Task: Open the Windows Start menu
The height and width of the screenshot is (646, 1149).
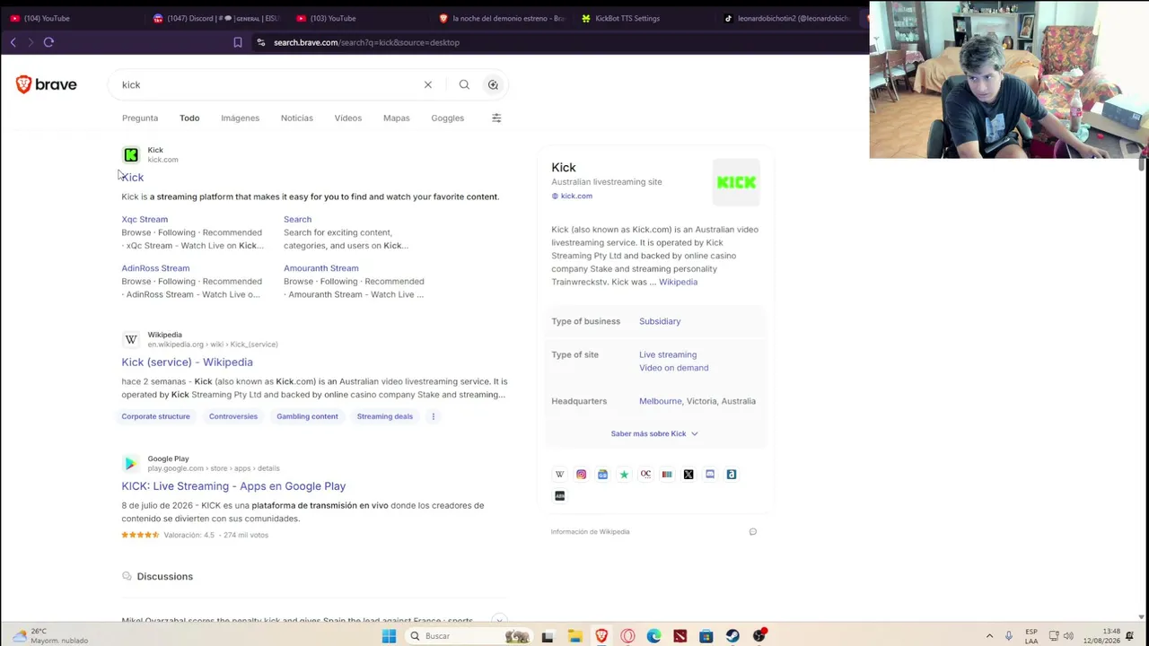Action: pyautogui.click(x=389, y=636)
